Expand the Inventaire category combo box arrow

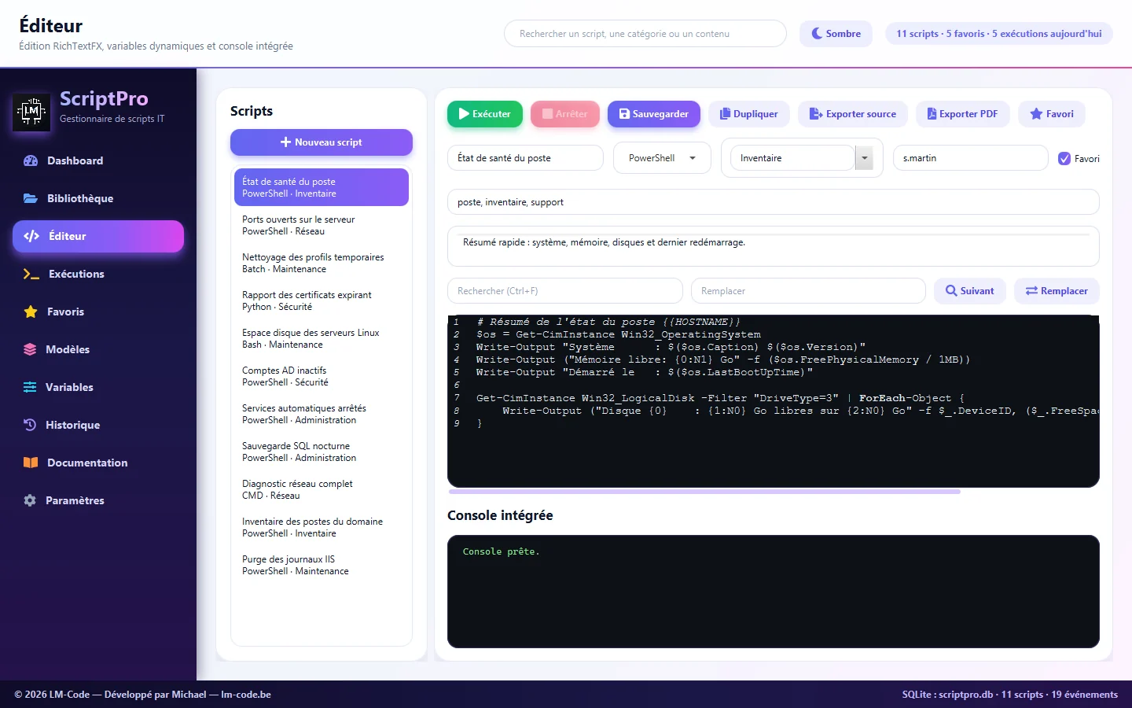pyautogui.click(x=864, y=158)
